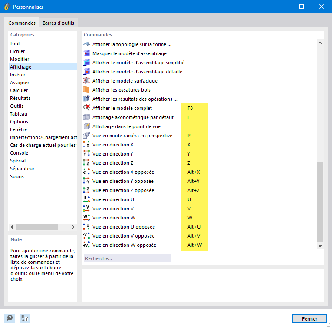The height and width of the screenshot is (328, 332).
Task: Click the Fermer button
Action: (309, 319)
